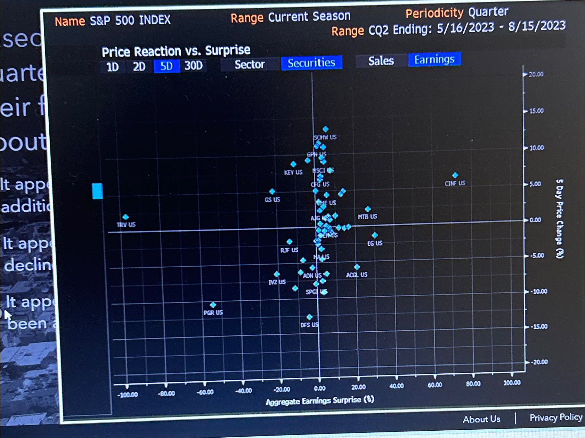
Task: Click the RJF US data point
Action: point(289,242)
